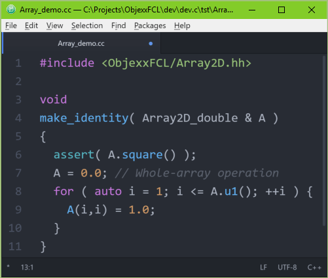328x278 pixels.
Task: Click the auto keyword
Action: pos(108,192)
